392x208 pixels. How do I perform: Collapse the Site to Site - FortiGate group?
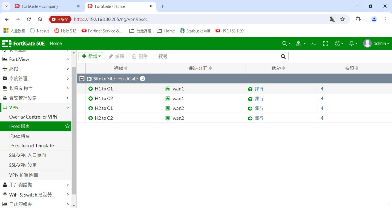(x=82, y=79)
